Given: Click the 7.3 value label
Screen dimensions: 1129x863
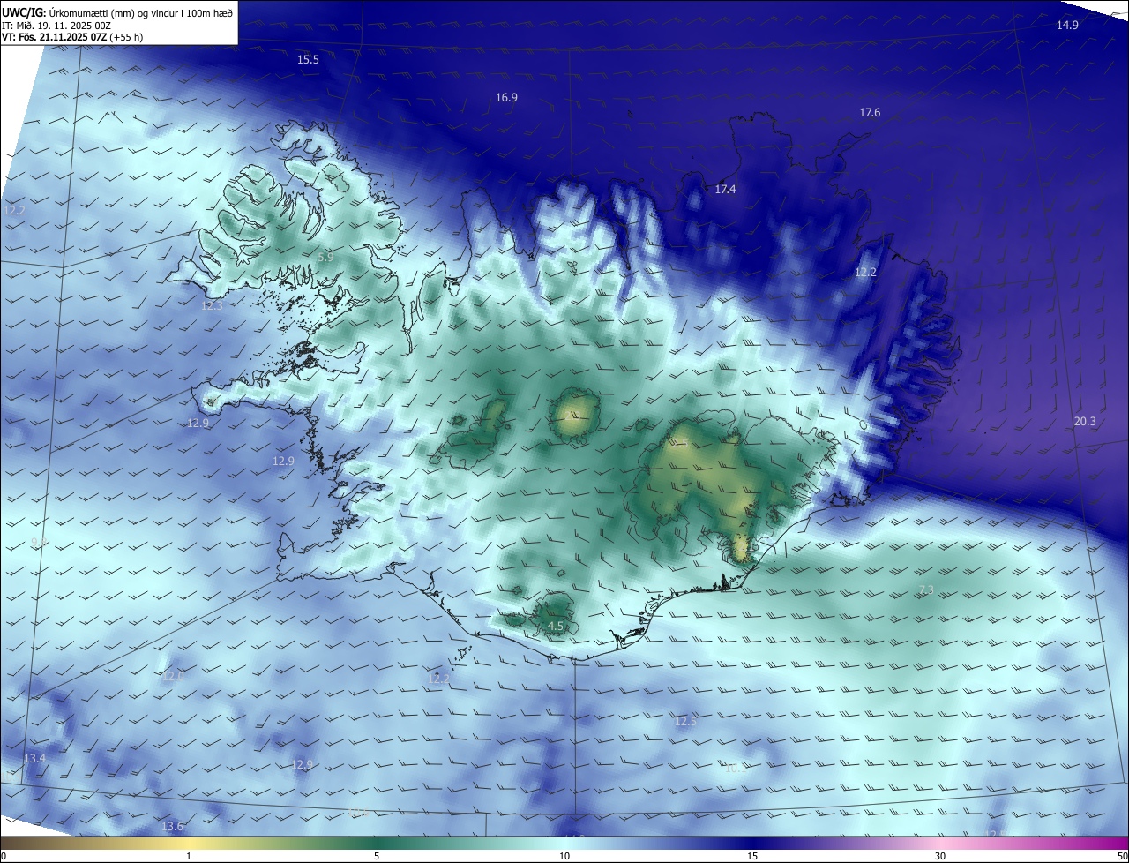Looking at the screenshot, I should 926,589.
